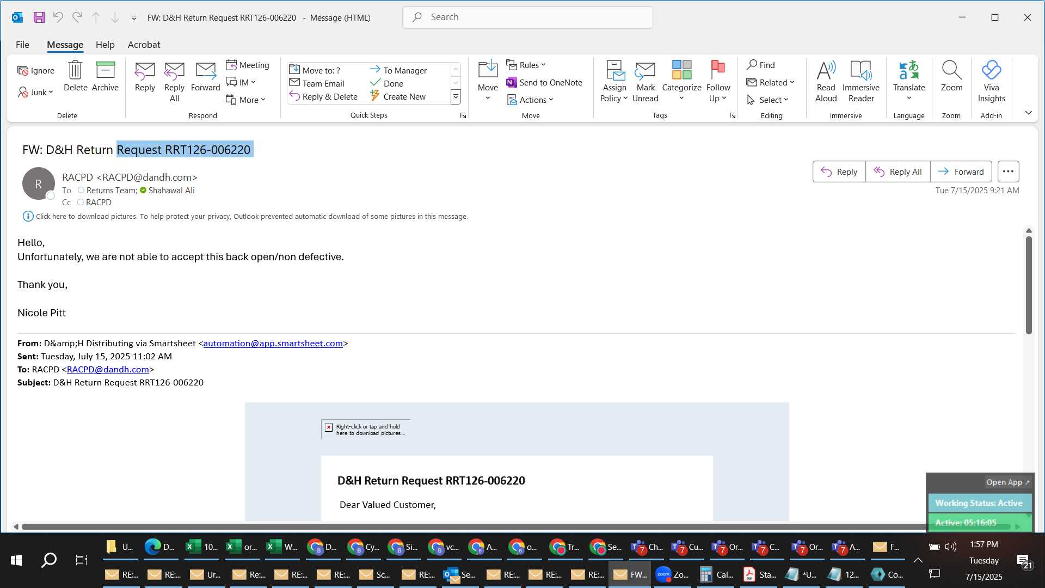Select the Message tab
Viewport: 1045px width, 588px height.
tap(65, 45)
